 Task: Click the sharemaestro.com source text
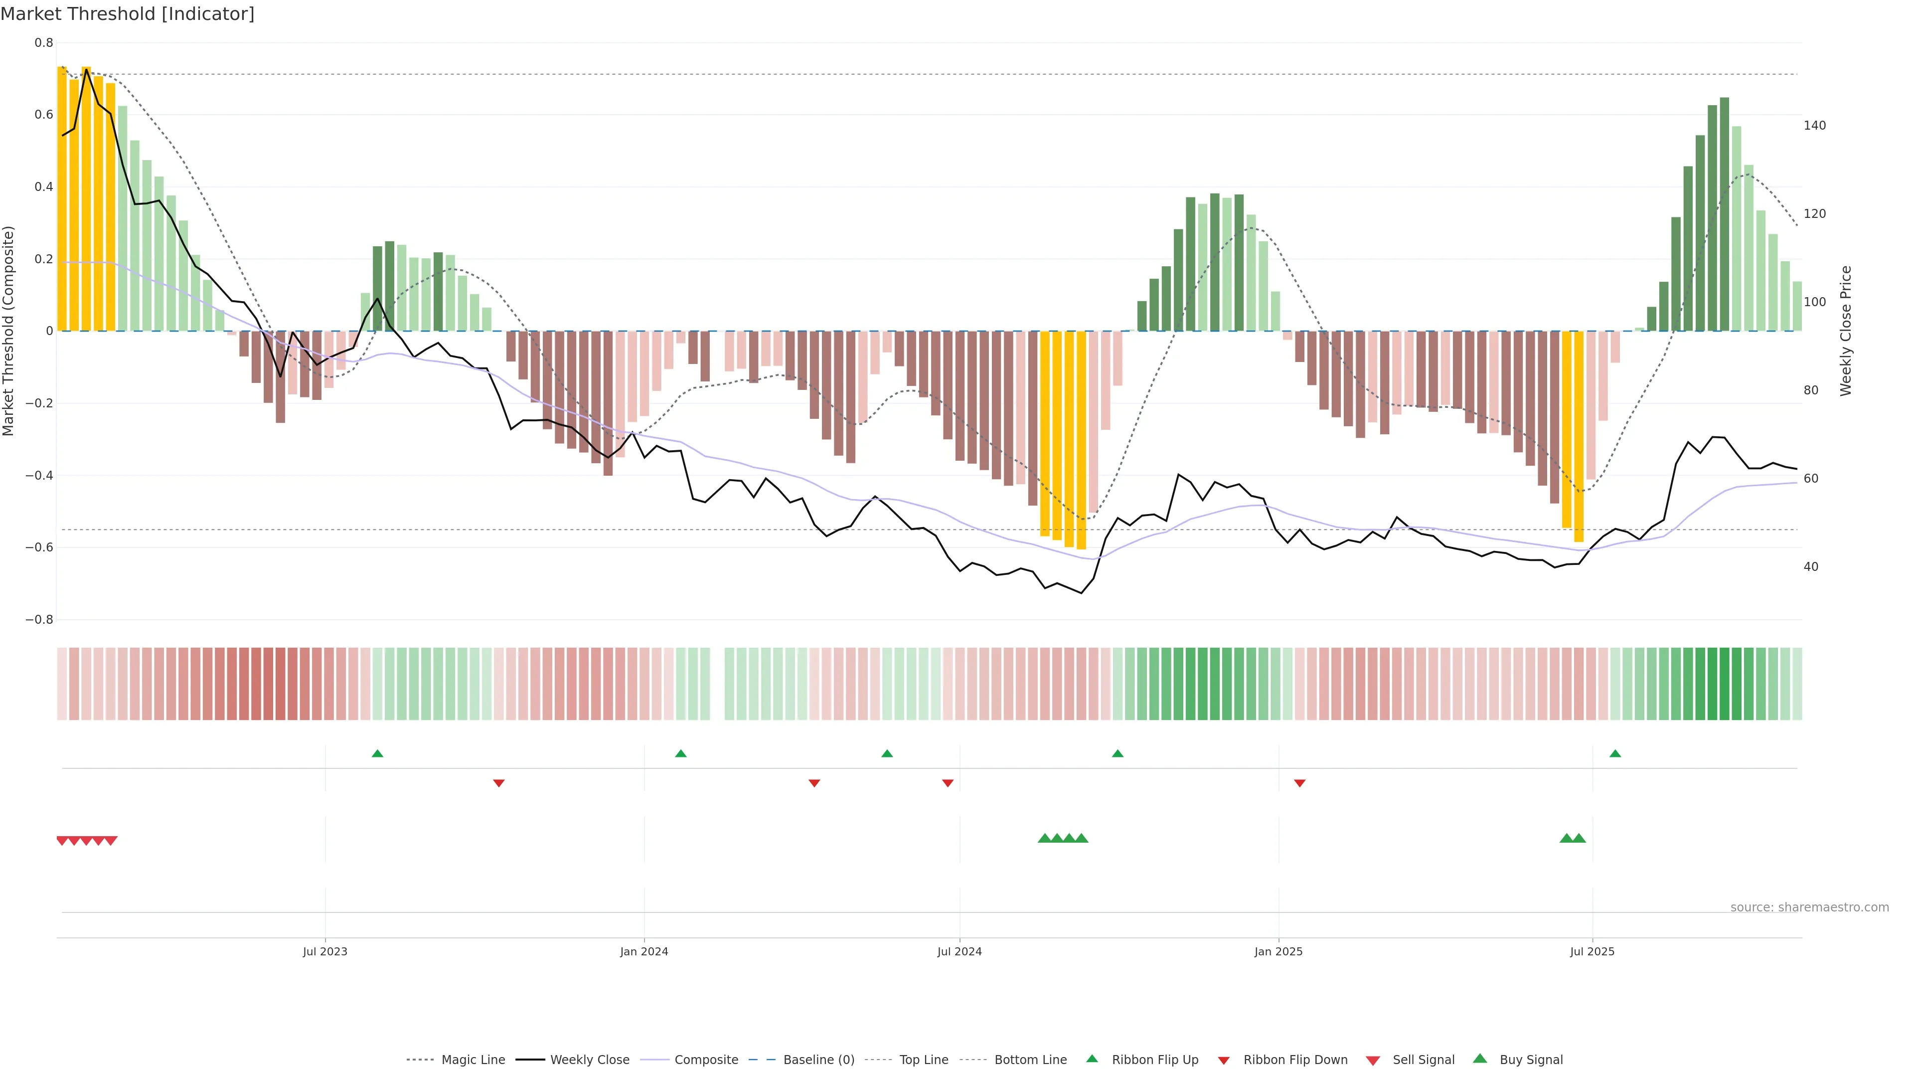(1809, 907)
